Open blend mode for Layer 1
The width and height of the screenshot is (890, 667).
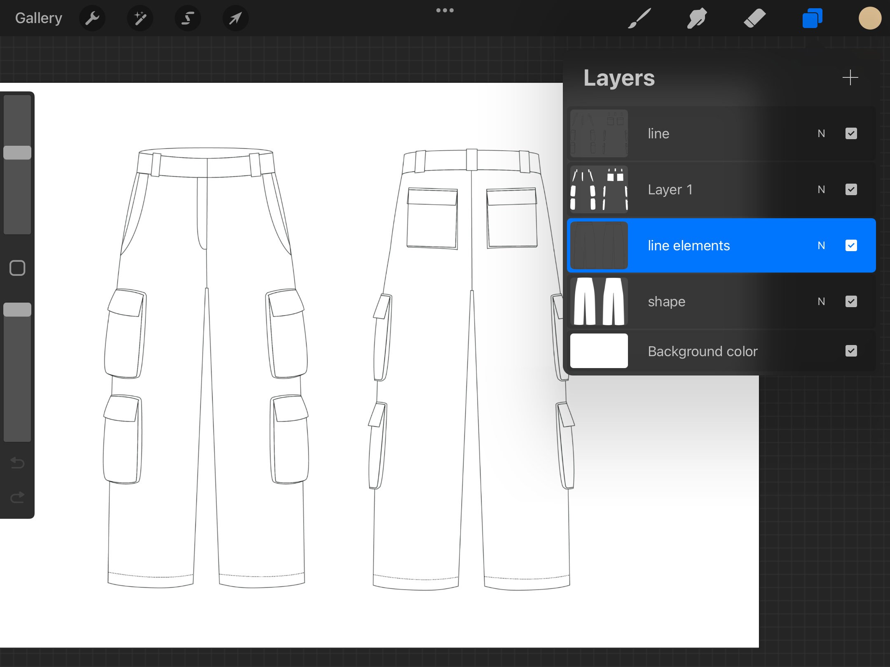point(821,189)
